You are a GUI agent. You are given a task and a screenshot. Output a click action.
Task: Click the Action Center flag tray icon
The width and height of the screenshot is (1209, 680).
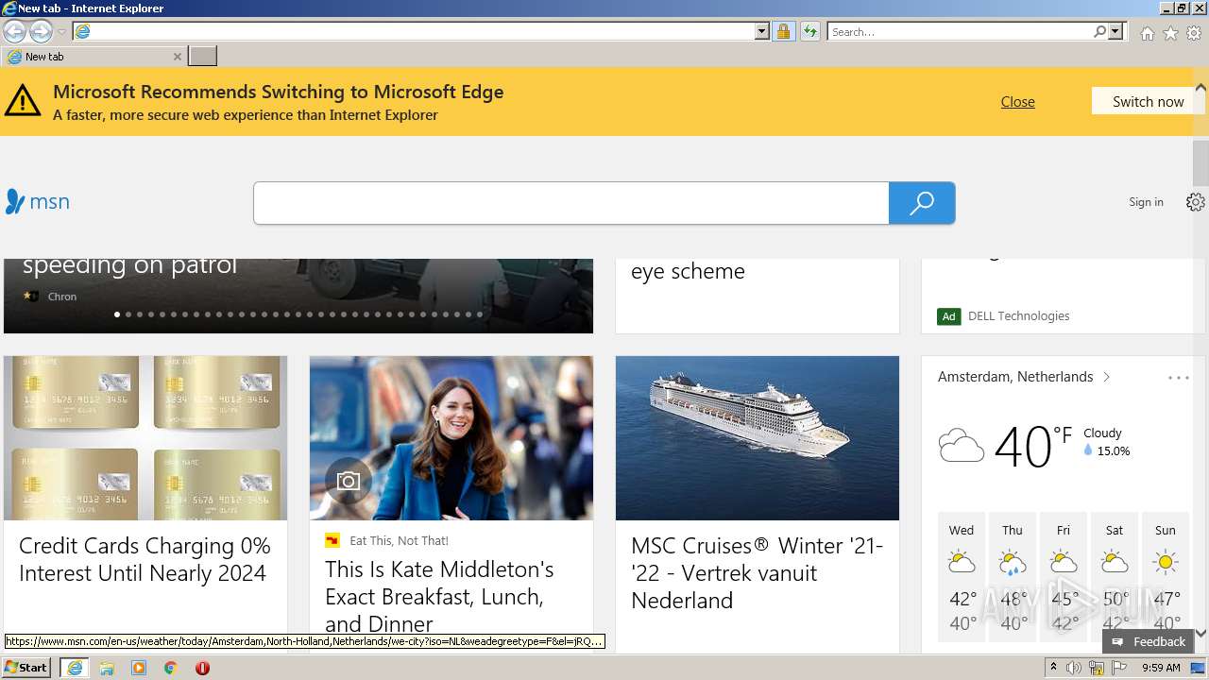pyautogui.click(x=1119, y=668)
